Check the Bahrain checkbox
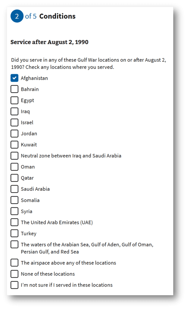 tap(14, 89)
